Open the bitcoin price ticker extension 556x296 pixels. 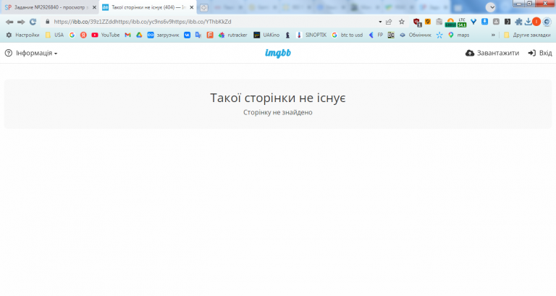[450, 22]
